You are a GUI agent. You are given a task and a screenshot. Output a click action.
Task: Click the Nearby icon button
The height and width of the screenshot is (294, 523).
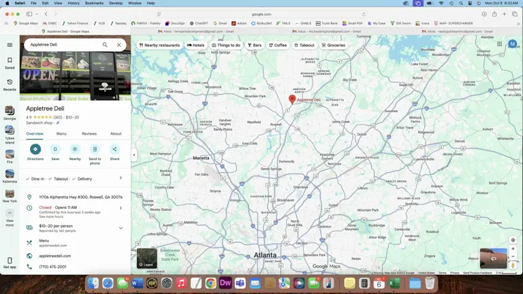[75, 149]
